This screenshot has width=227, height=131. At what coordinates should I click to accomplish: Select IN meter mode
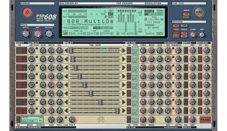pos(111,11)
